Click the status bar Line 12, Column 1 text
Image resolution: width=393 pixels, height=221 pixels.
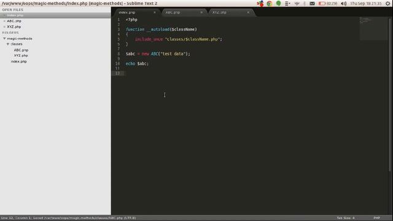(16, 218)
